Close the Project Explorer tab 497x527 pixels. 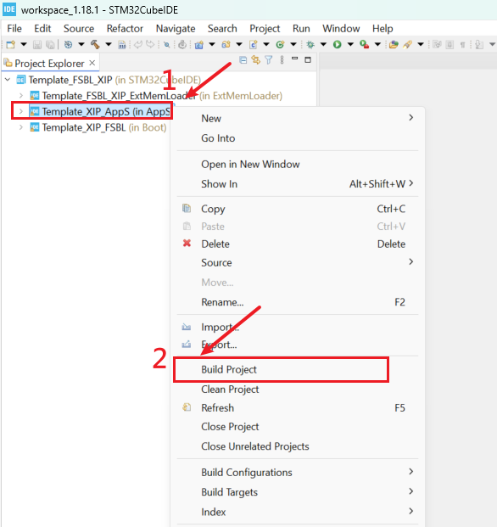[x=92, y=63]
